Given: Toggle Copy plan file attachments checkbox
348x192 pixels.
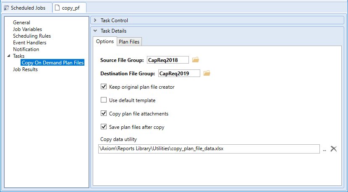Looking at the screenshot, I should pyautogui.click(x=104, y=113).
